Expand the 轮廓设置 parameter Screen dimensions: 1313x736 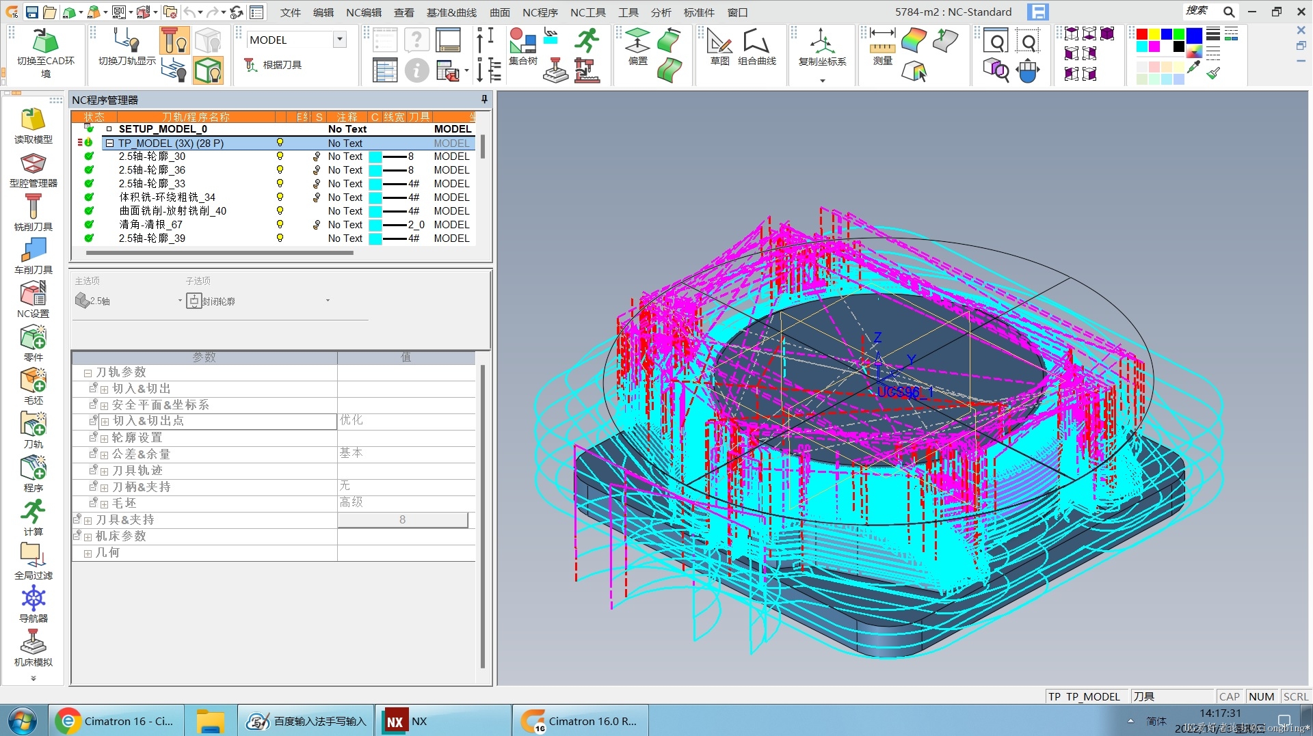pyautogui.click(x=104, y=439)
